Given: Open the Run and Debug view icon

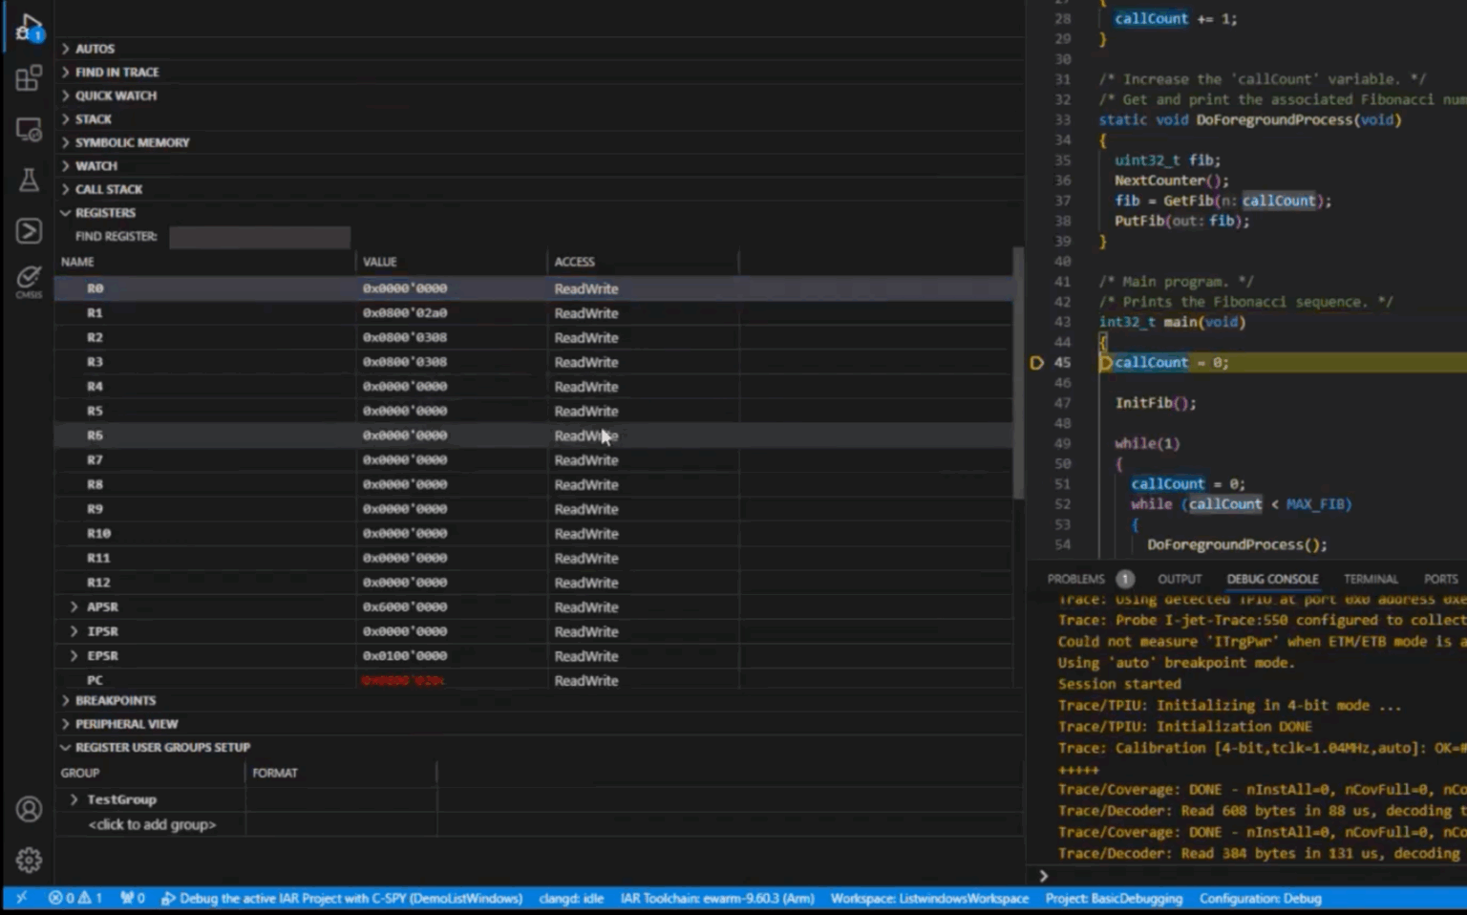Looking at the screenshot, I should 29,28.
